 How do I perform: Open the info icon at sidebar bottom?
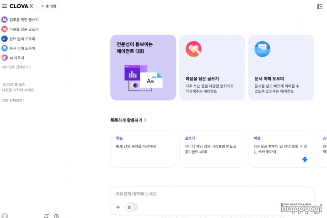point(56,216)
